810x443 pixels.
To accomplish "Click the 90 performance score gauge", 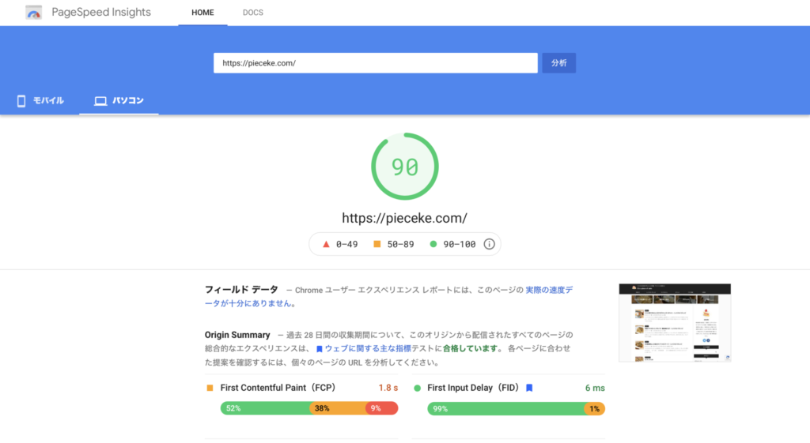I will 404,167.
